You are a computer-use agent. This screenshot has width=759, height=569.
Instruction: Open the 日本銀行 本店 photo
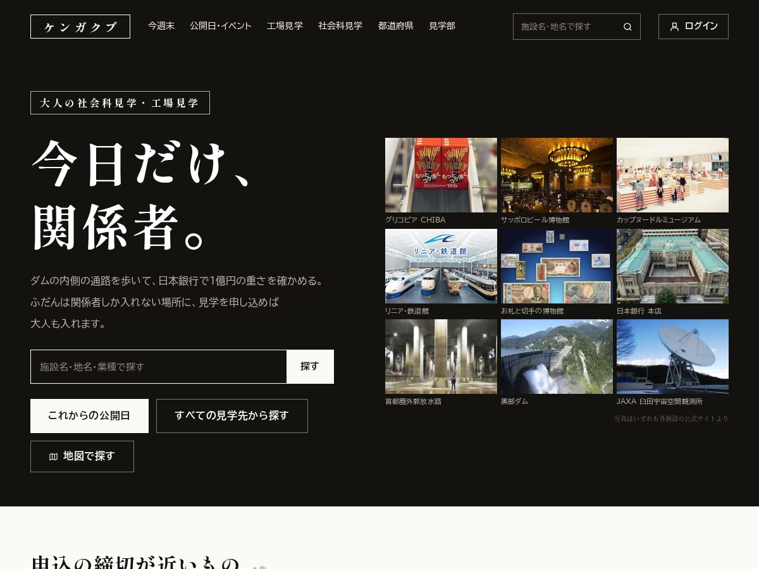(672, 266)
